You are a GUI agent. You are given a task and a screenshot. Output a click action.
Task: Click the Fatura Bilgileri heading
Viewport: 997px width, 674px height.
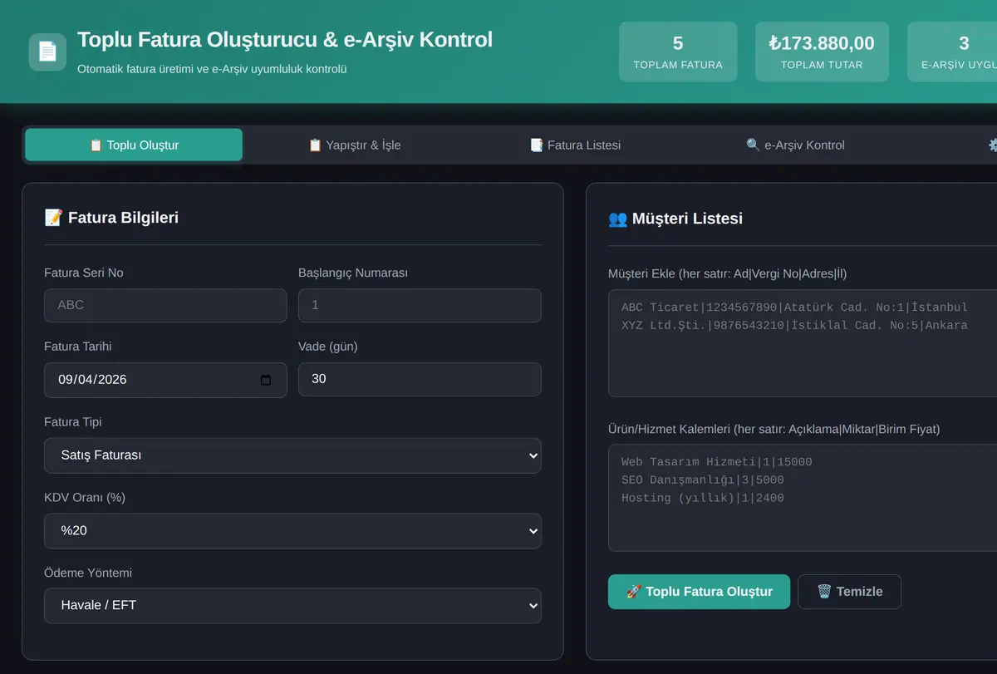click(111, 218)
